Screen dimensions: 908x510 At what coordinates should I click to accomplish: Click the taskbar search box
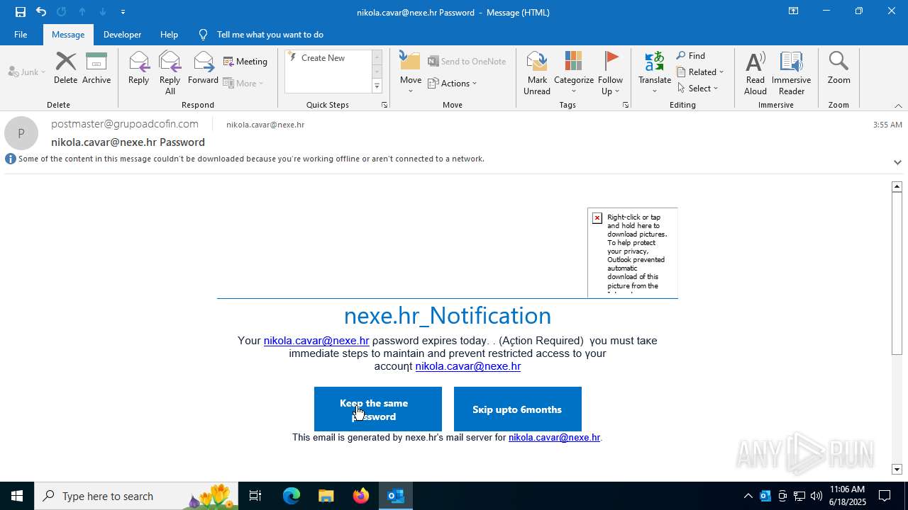[x=136, y=496]
